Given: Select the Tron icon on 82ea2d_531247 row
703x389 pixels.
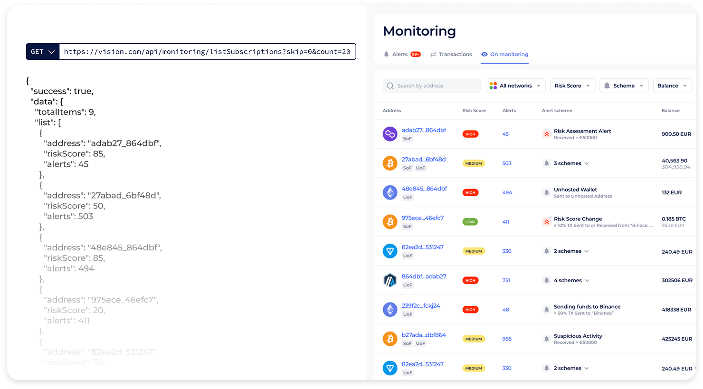Looking at the screenshot, I should (390, 251).
